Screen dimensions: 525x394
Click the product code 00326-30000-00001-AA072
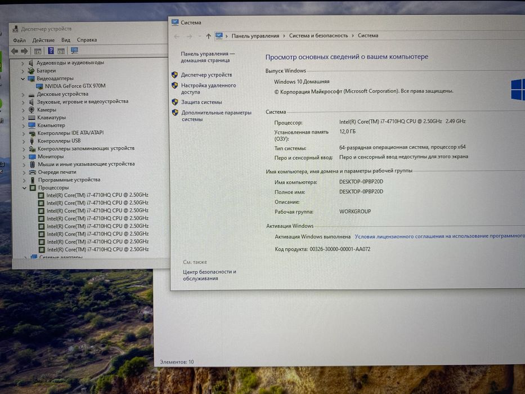tap(340, 249)
